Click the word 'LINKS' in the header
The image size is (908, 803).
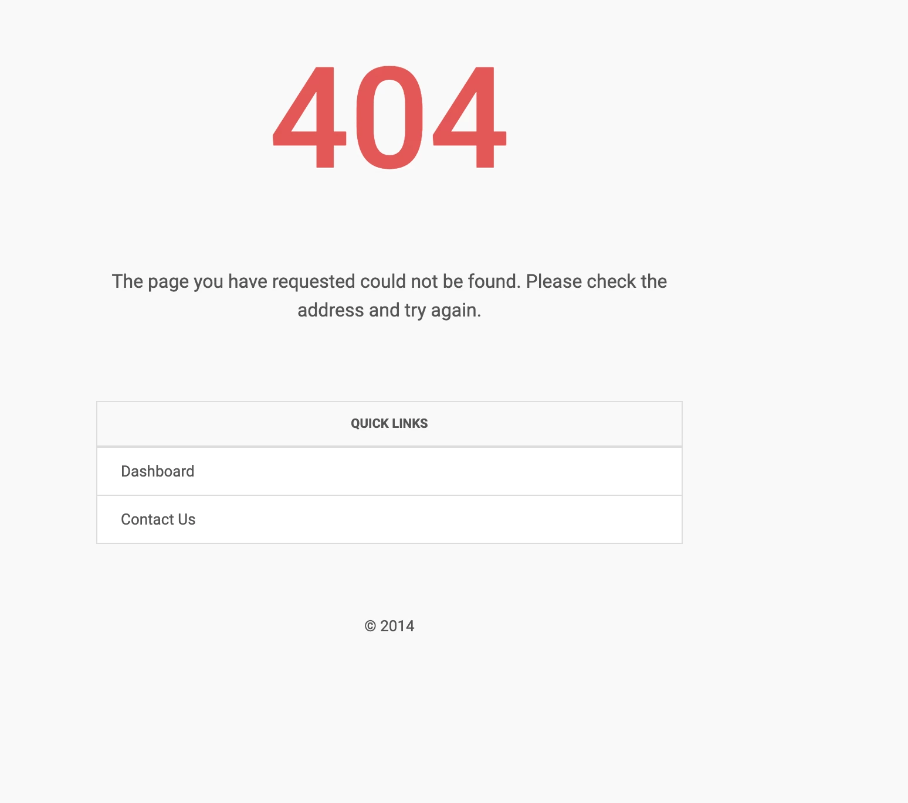410,424
